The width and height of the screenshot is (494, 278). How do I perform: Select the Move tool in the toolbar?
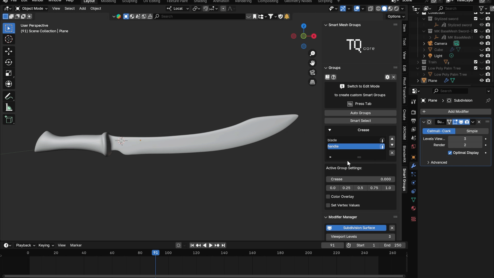(x=8, y=51)
